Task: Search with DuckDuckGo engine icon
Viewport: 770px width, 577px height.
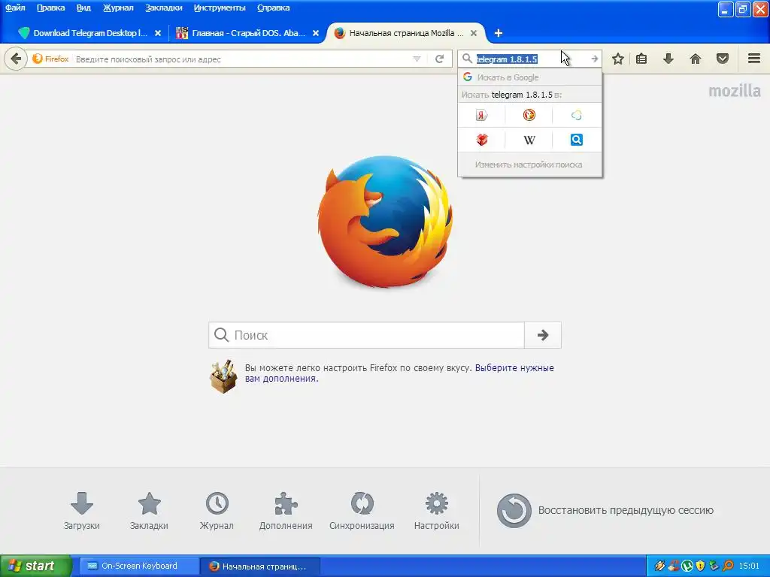Action: click(529, 115)
